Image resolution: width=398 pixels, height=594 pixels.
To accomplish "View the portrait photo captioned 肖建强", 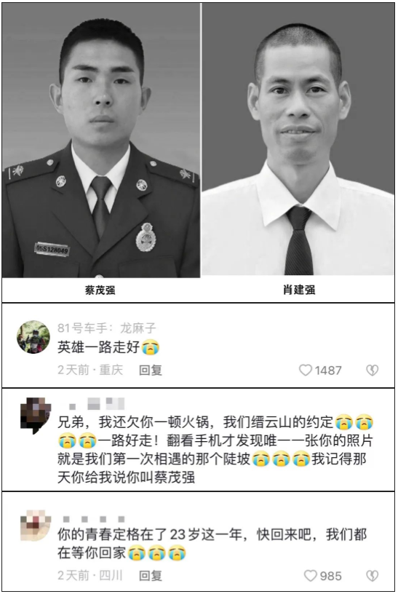I will 298,140.
